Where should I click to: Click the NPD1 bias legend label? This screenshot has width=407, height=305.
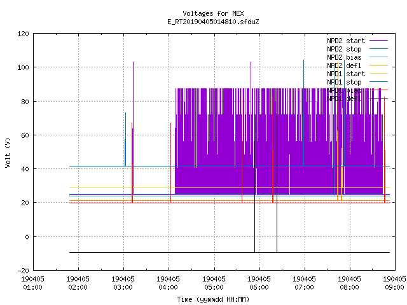pos(344,90)
